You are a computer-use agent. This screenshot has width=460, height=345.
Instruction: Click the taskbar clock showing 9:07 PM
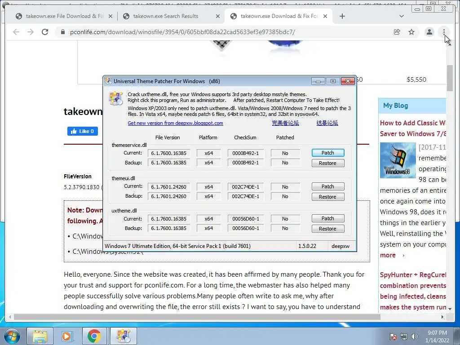click(437, 336)
